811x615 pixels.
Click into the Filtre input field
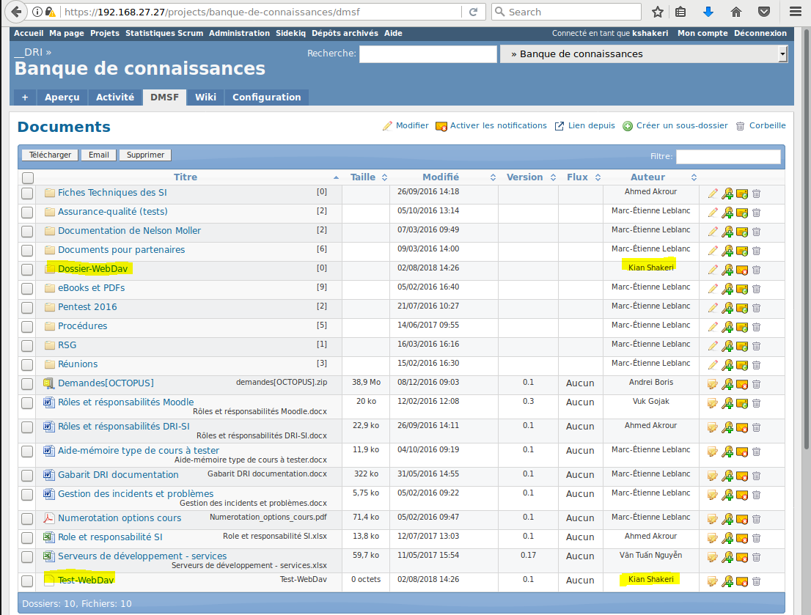point(727,156)
